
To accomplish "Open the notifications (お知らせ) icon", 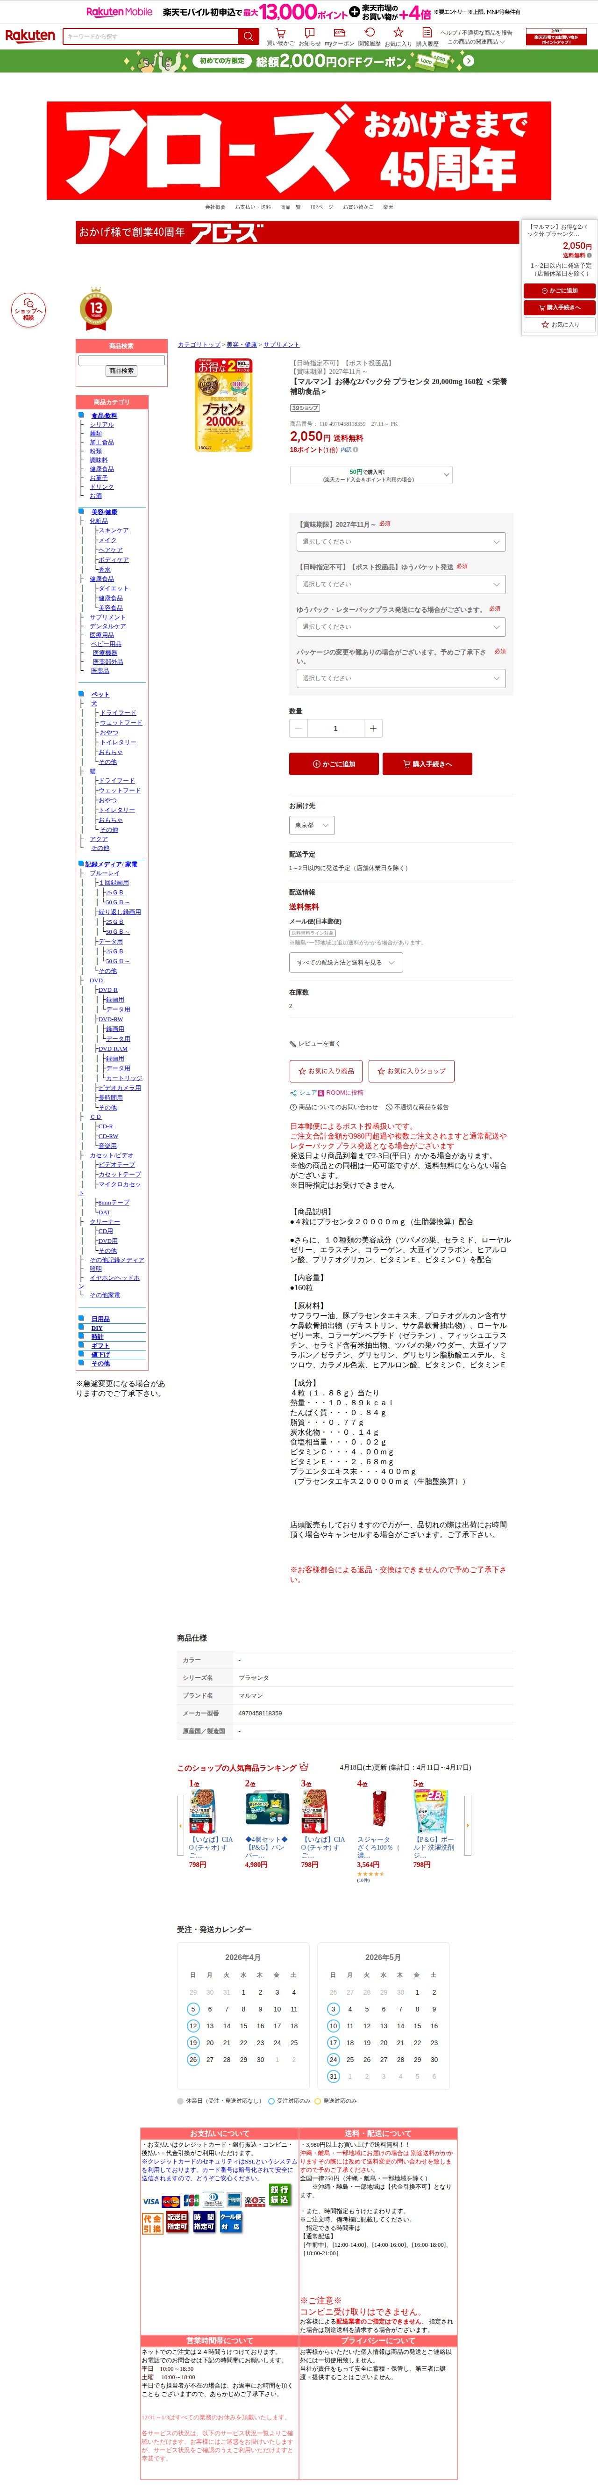I will (x=309, y=37).
